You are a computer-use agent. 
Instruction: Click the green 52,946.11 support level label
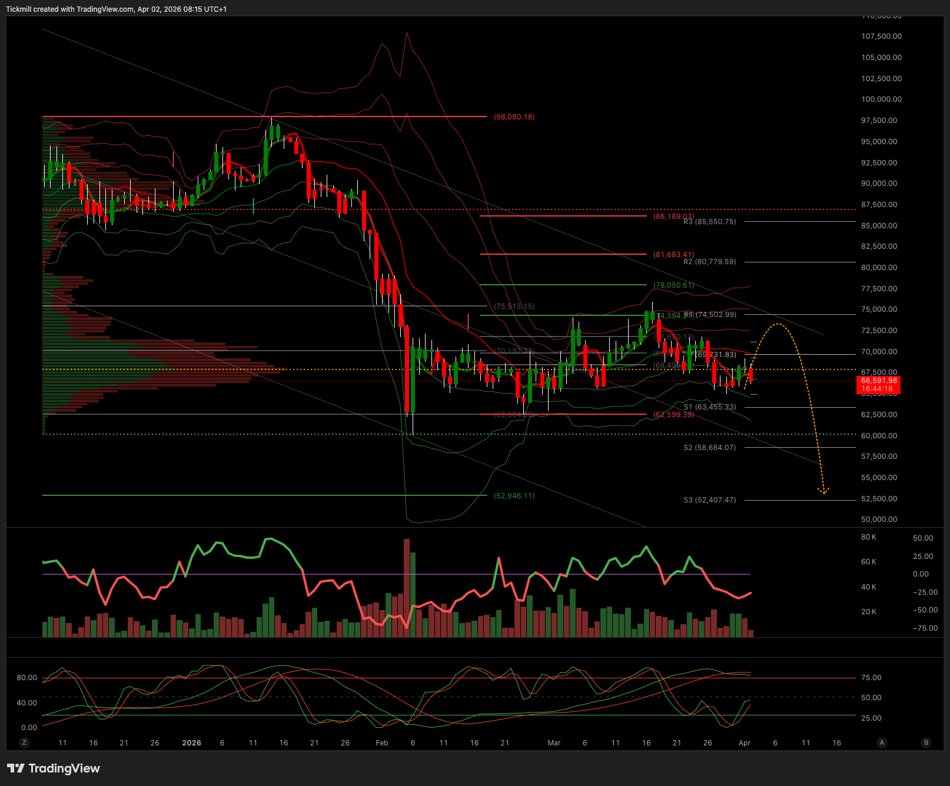tap(514, 496)
